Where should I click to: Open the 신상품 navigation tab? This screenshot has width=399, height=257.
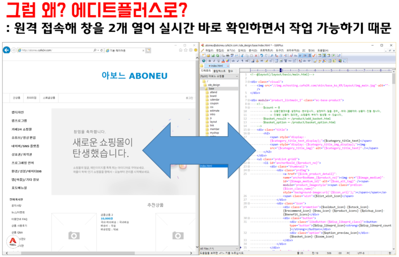pos(17,98)
